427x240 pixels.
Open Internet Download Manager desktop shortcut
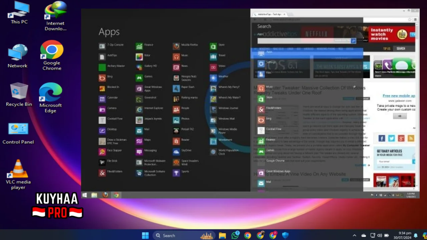(x=55, y=16)
